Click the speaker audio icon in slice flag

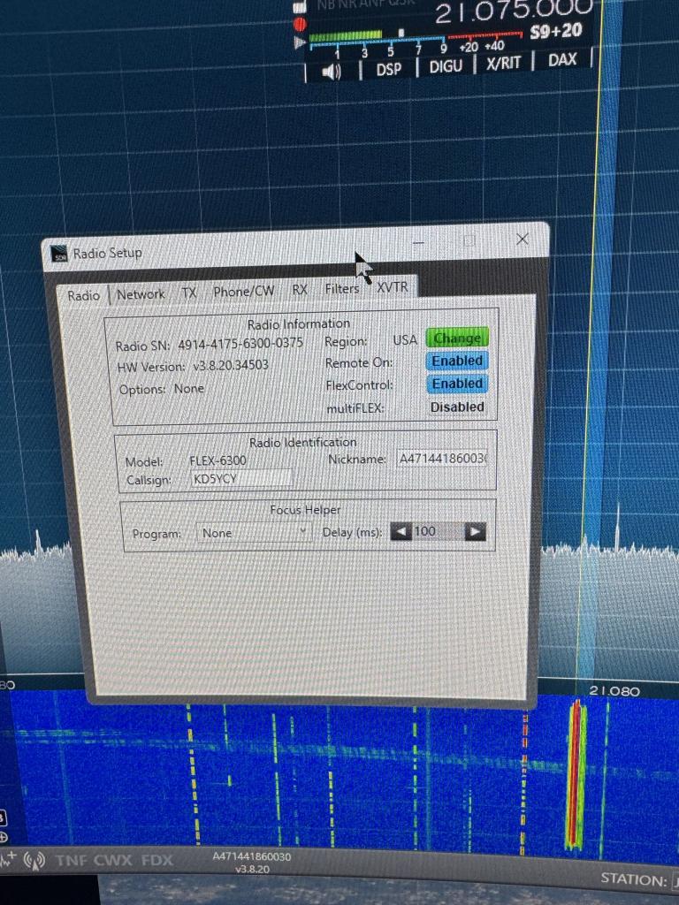332,71
